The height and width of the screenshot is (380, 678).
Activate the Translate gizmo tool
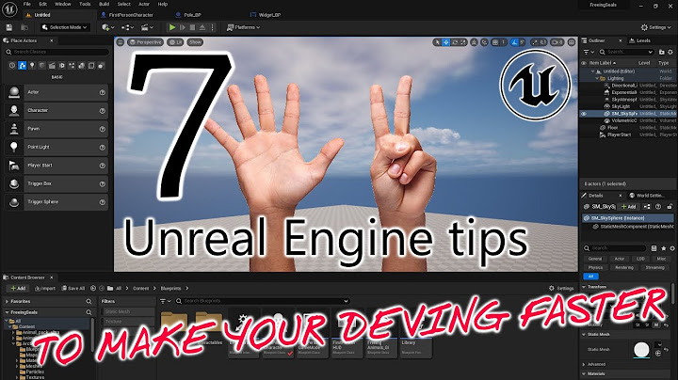coord(445,42)
